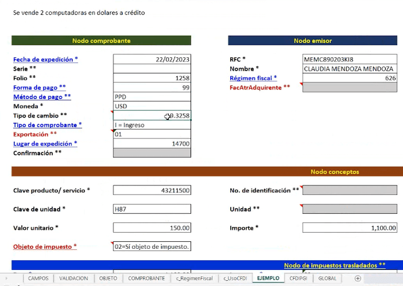Click the Fecha de expedición link
Viewport: 403px width, 286px height.
45,60
